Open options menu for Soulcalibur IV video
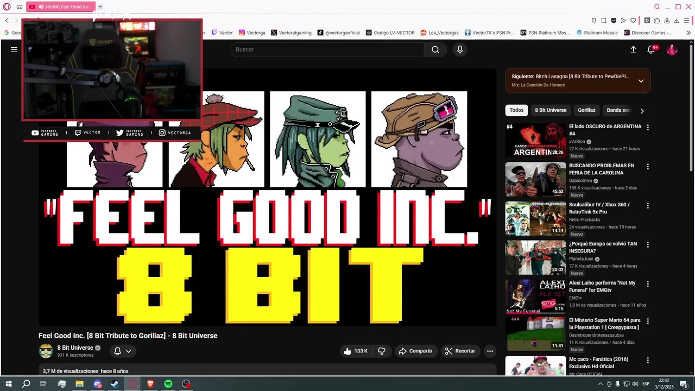 click(647, 205)
